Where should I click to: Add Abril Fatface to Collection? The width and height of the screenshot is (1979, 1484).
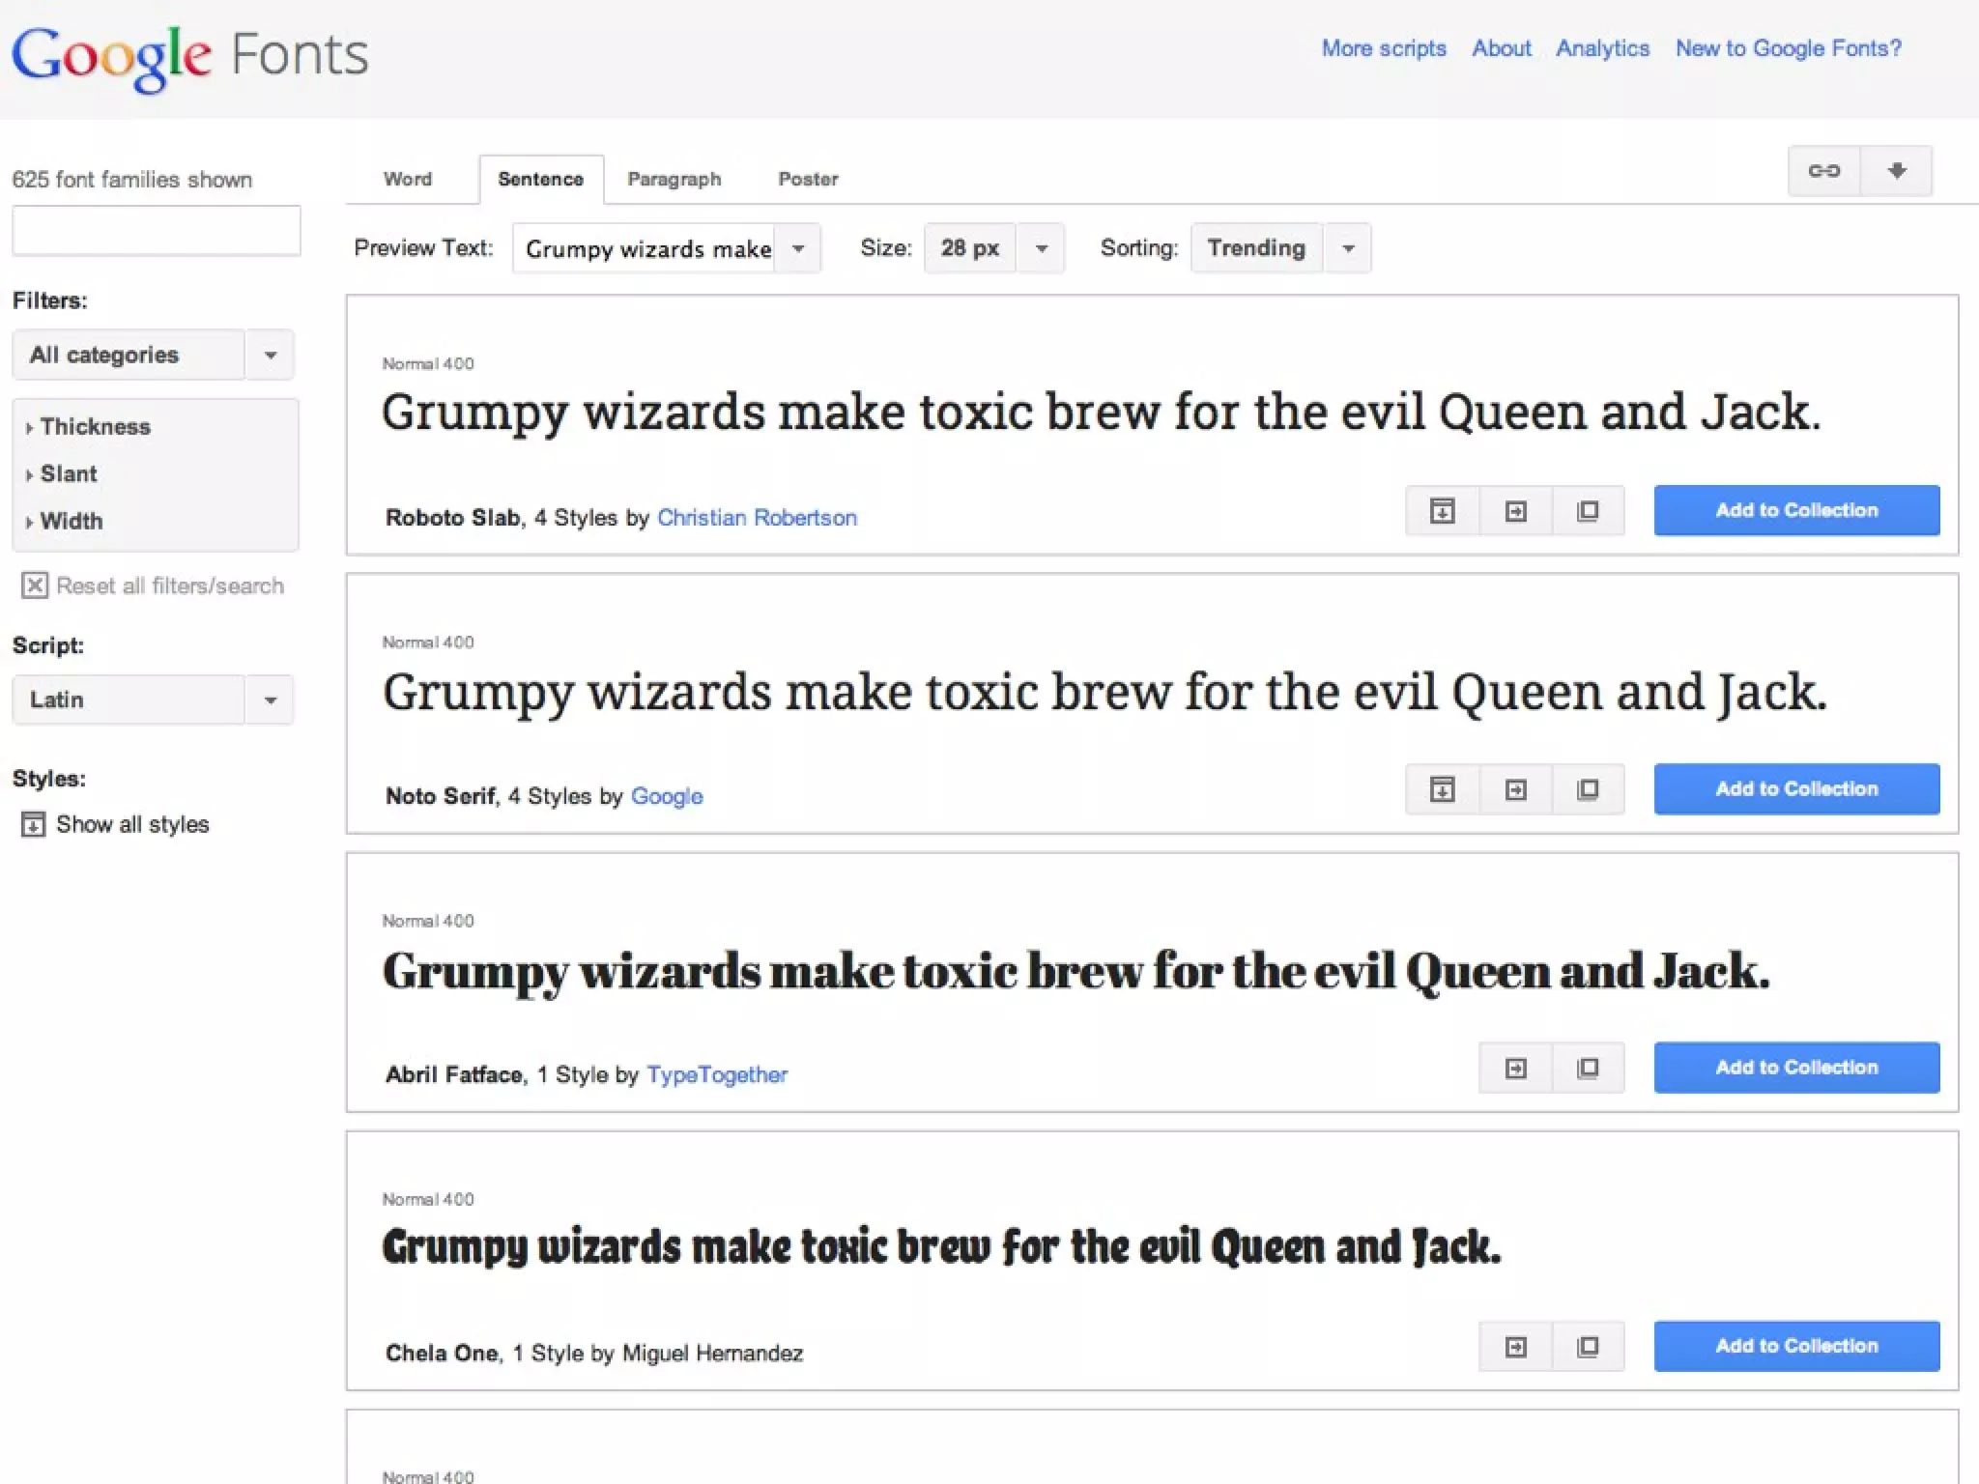(x=1795, y=1068)
